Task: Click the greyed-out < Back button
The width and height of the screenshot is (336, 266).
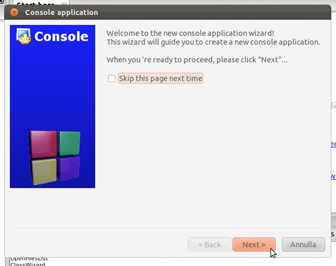Action: pos(209,244)
